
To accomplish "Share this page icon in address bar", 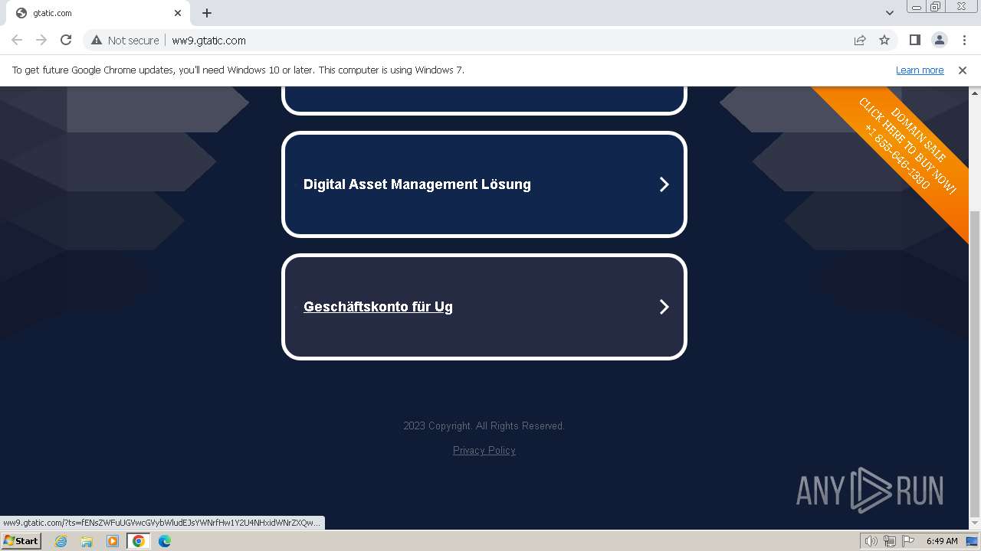I will (x=860, y=41).
